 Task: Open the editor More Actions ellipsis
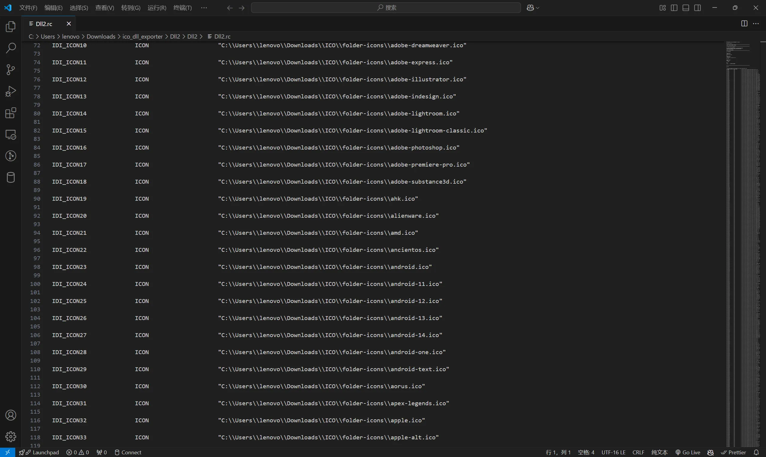pyautogui.click(x=756, y=24)
